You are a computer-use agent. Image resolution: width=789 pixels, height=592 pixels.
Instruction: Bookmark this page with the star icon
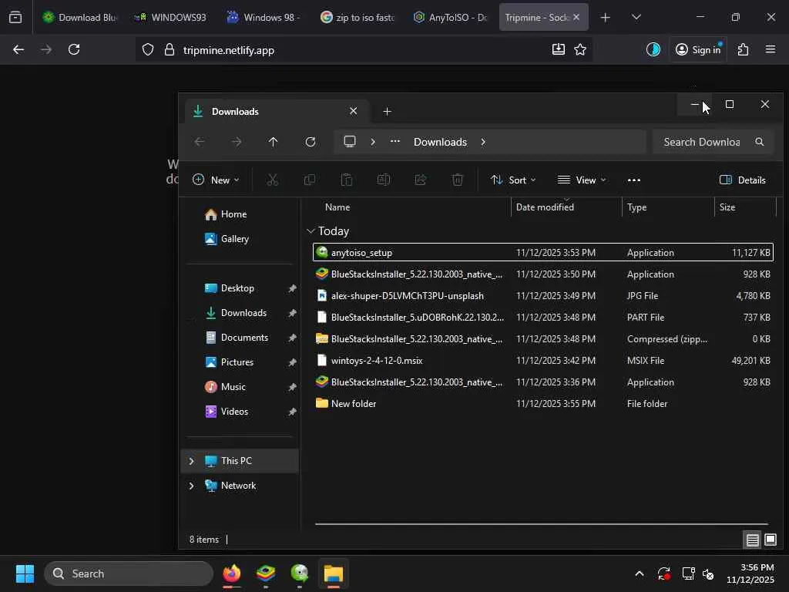pos(580,49)
